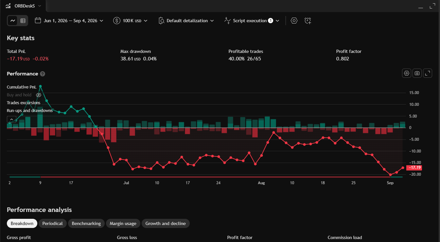The image size is (440, 242).
Task: Collapse the chart legend with chevron button
Action: [x=11, y=120]
